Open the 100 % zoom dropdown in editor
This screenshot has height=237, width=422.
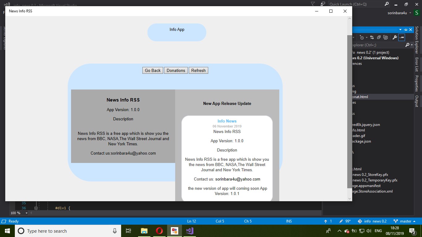(x=27, y=213)
